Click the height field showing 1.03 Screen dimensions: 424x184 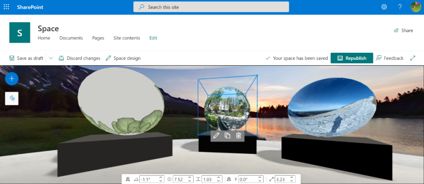[212, 179]
